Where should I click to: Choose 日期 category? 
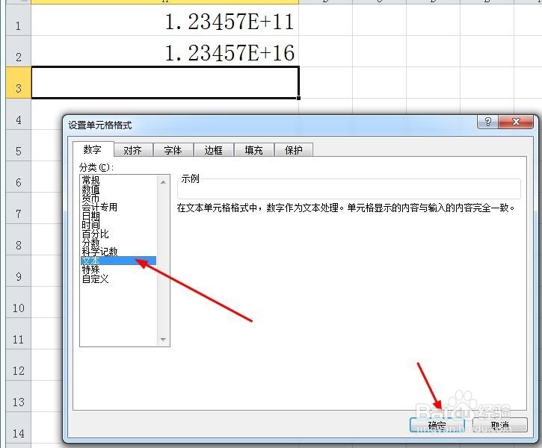coord(118,216)
